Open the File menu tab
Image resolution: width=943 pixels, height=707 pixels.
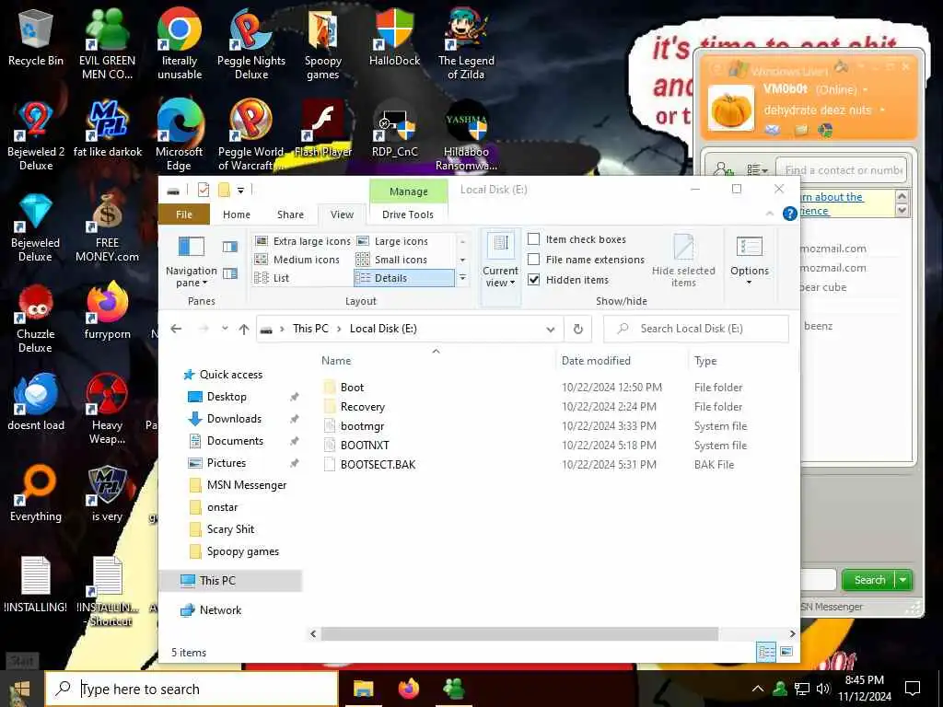184,214
